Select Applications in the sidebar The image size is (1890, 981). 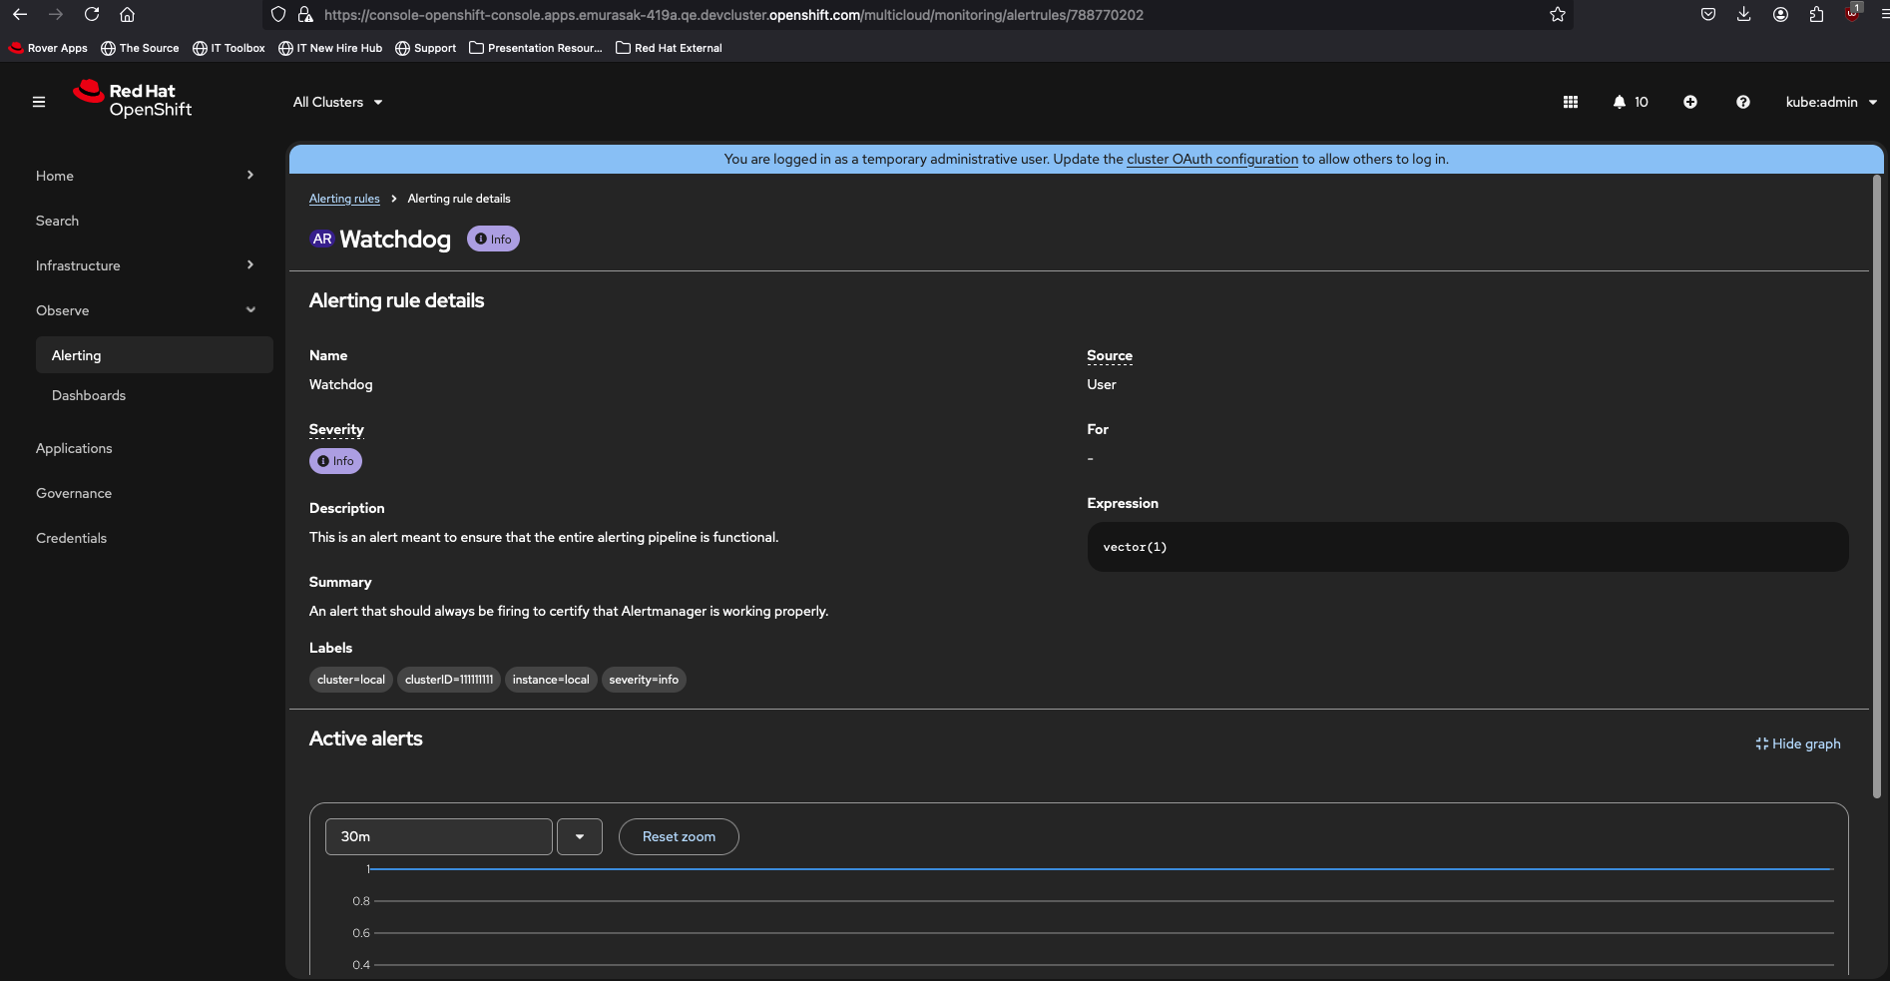click(74, 448)
